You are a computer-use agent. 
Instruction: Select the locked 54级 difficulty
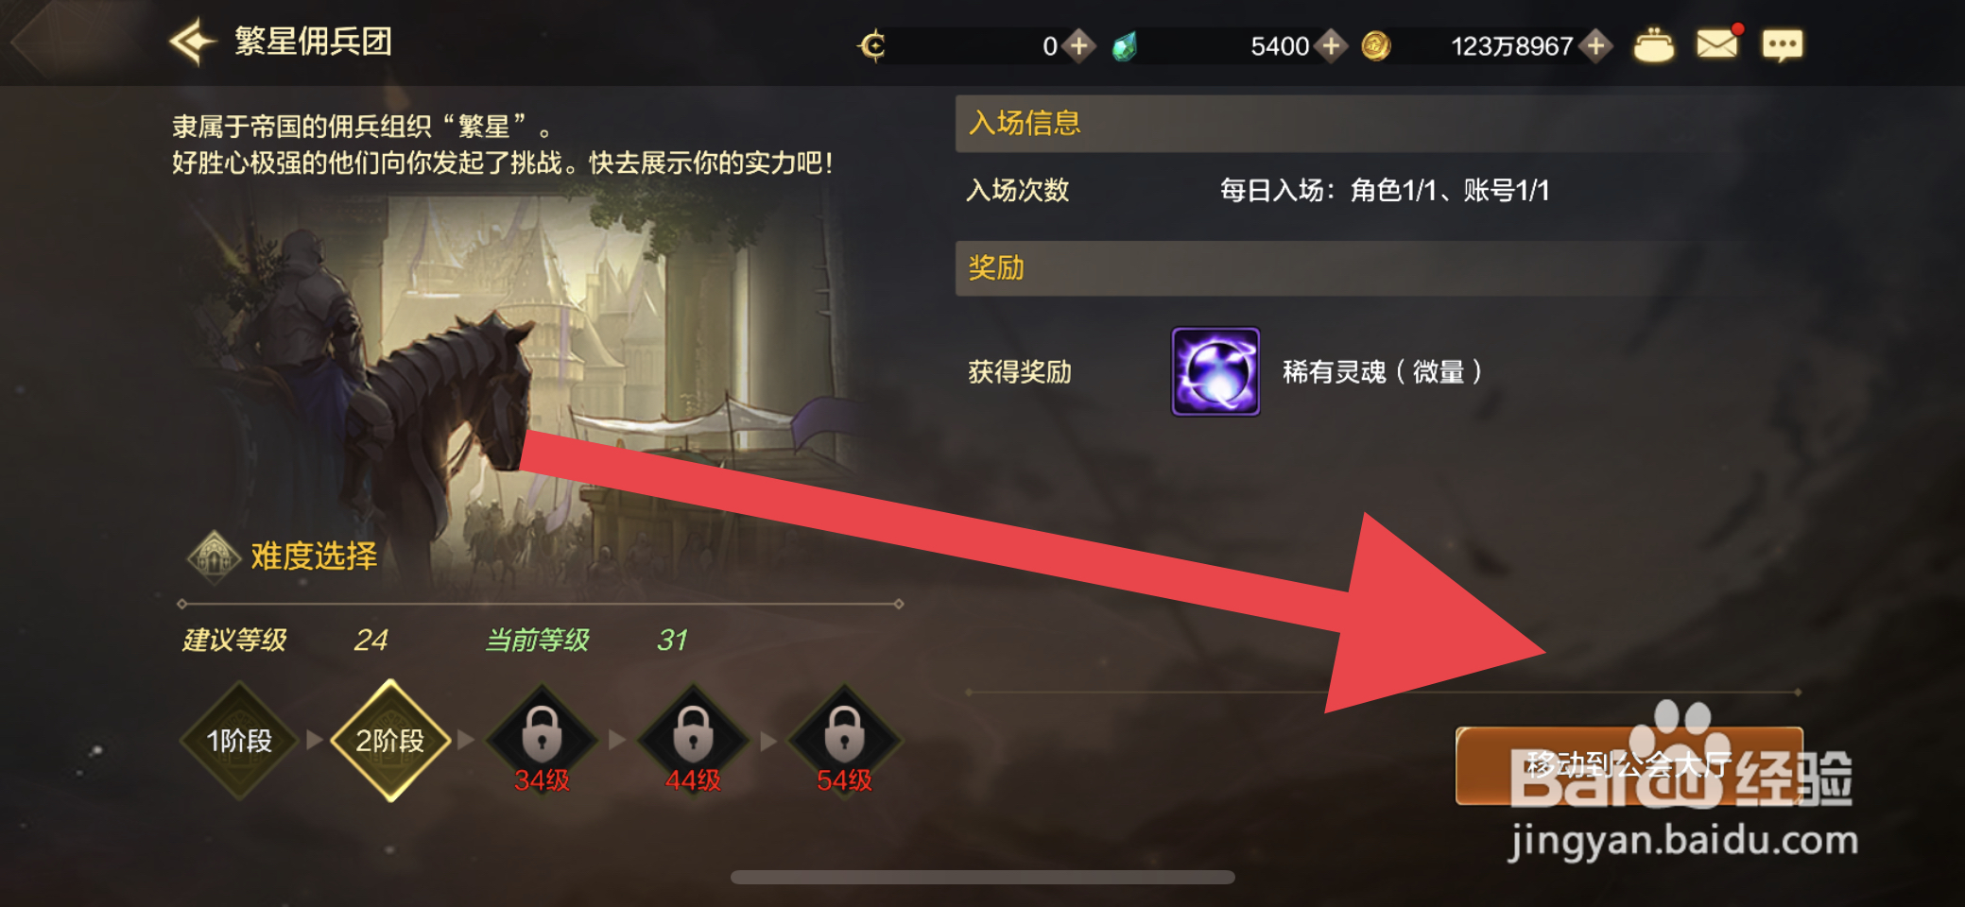844,741
